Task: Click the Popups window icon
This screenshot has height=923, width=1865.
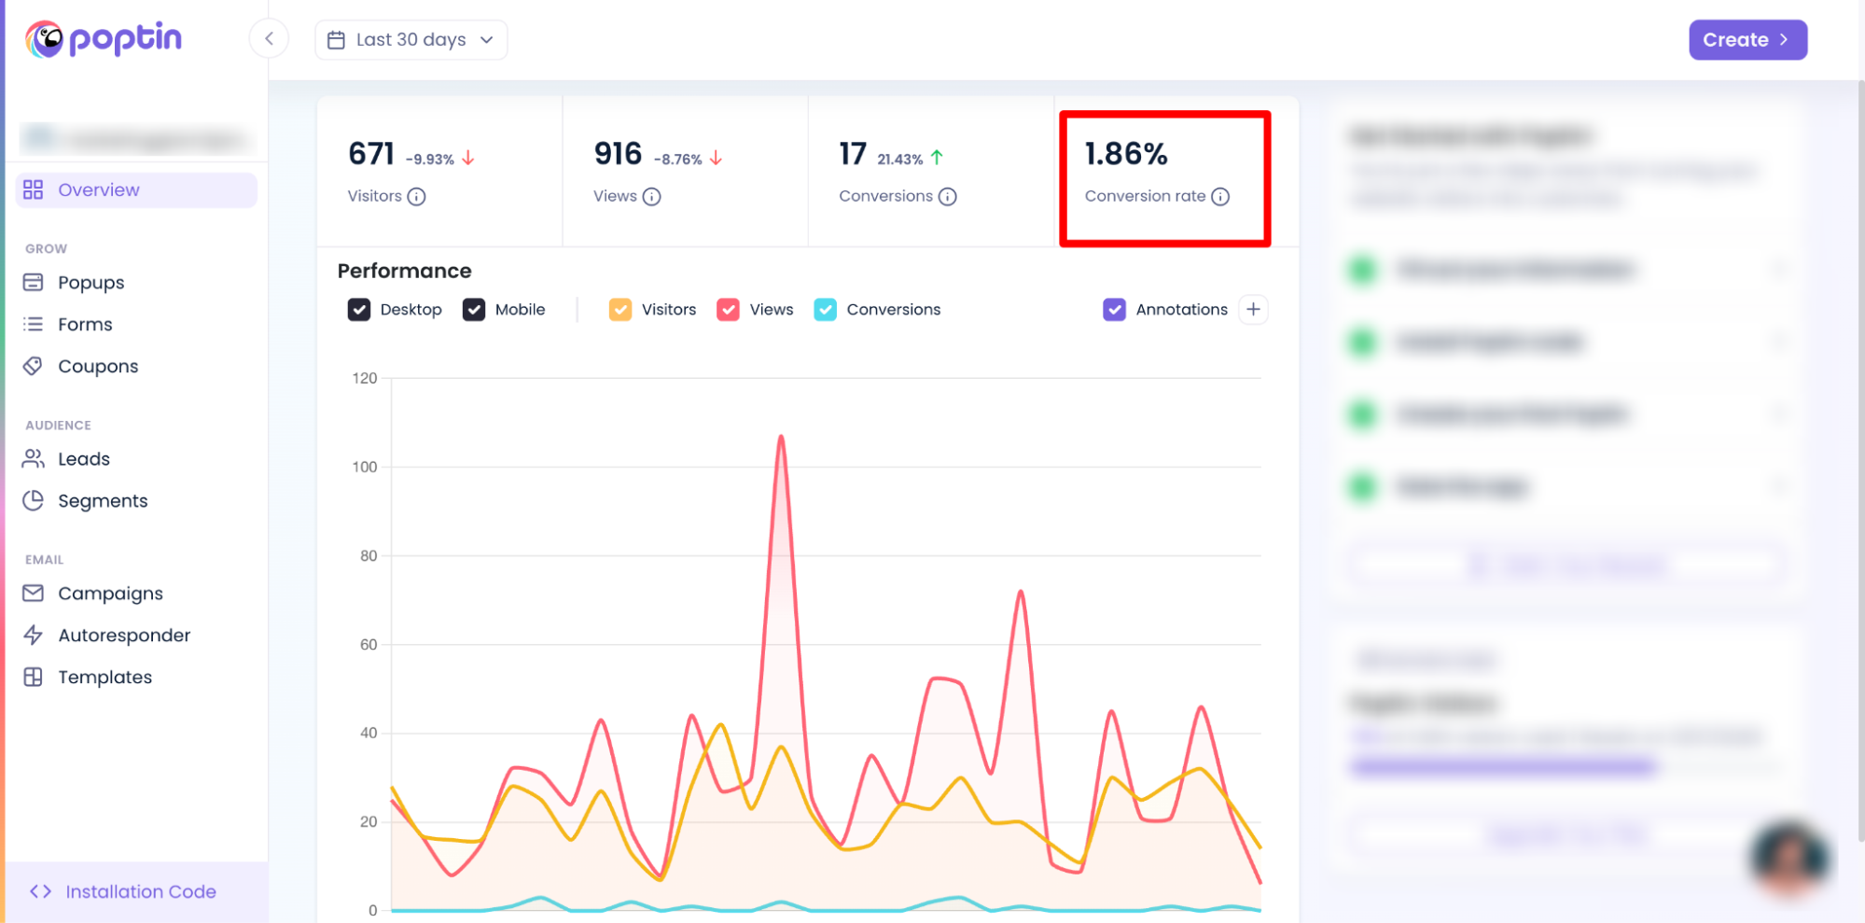Action: [x=34, y=283]
